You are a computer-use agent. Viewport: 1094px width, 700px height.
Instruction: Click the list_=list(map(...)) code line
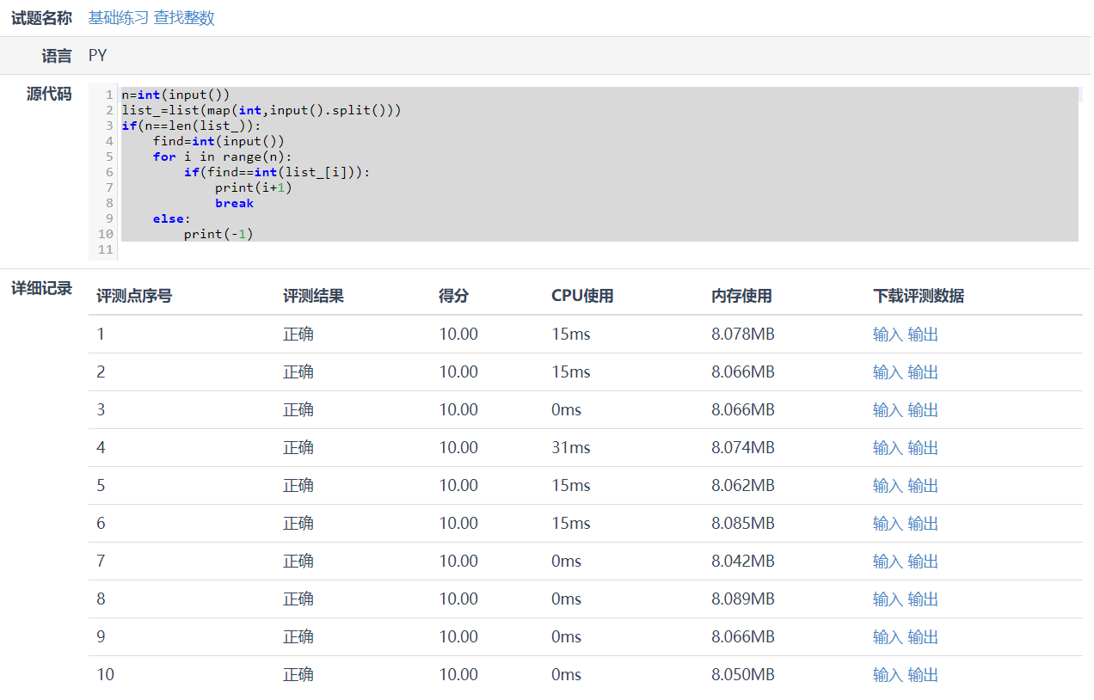click(x=261, y=110)
